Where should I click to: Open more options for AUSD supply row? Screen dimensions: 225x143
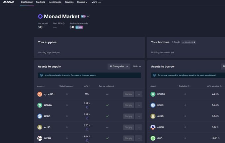[139, 127]
